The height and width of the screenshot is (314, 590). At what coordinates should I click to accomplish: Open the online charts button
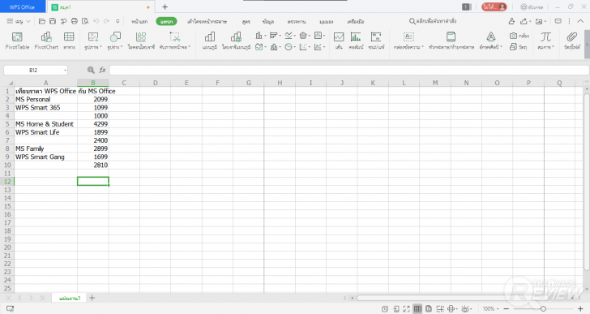(x=236, y=41)
